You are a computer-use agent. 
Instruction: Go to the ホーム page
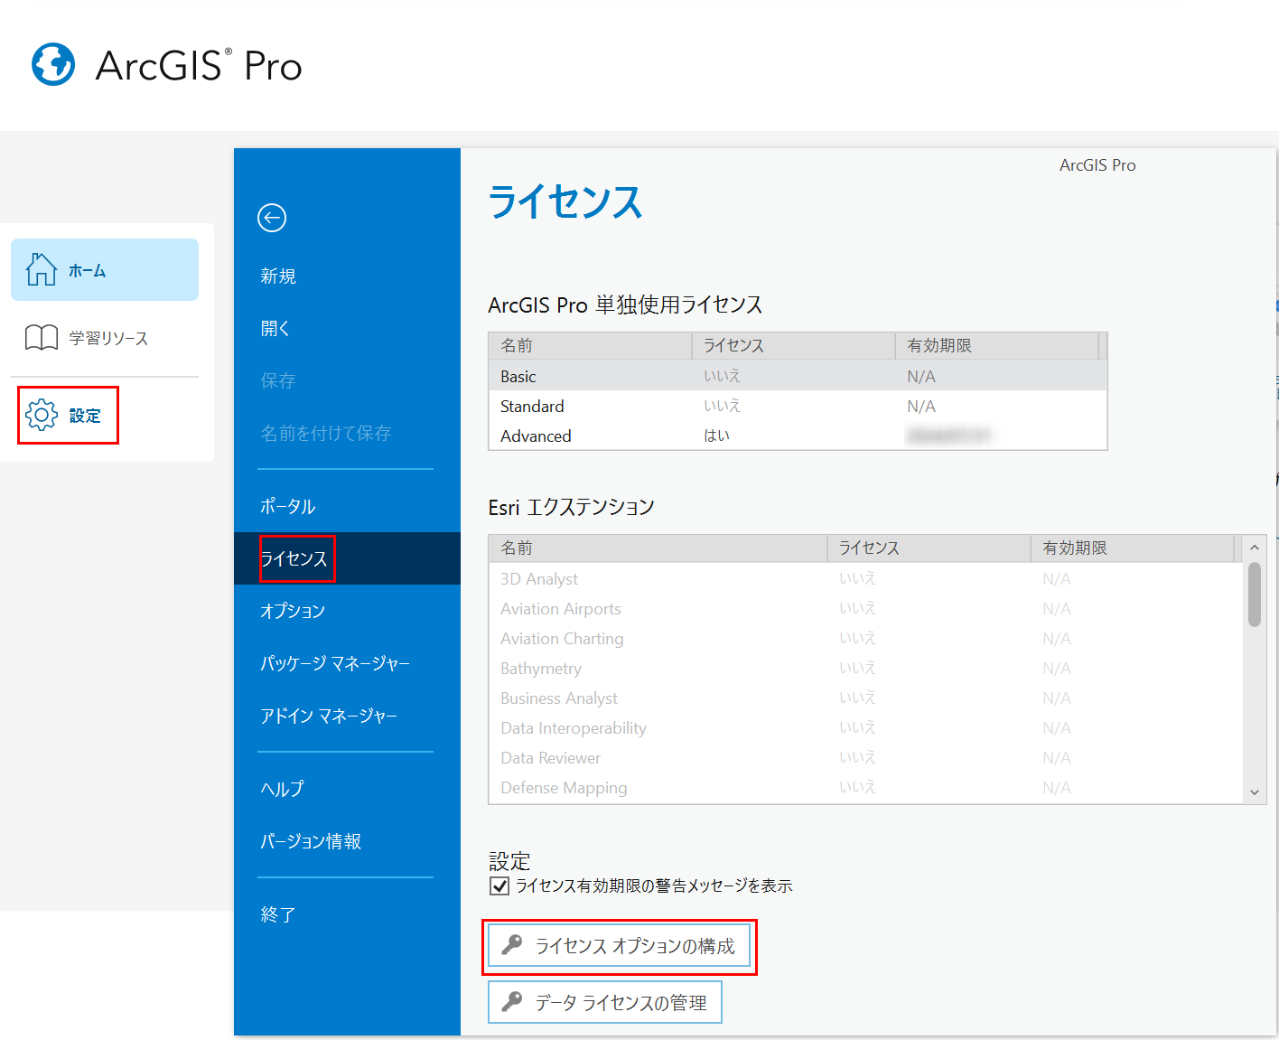pos(105,269)
